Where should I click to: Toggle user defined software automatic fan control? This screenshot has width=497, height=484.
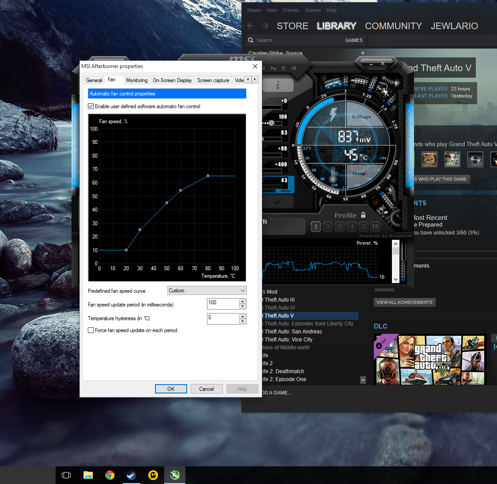coord(90,106)
